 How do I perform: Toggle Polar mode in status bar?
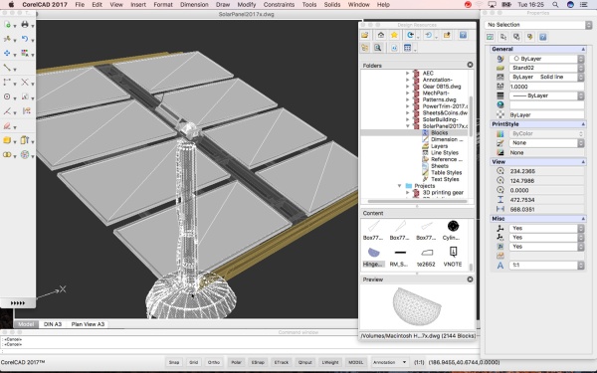click(x=237, y=362)
